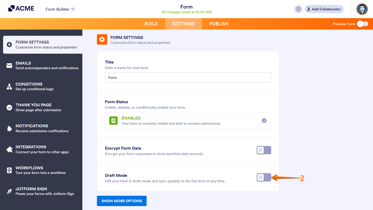Viewport: 373px width, 210px height.
Task: Click Add Collaborator
Action: pyautogui.click(x=324, y=9)
